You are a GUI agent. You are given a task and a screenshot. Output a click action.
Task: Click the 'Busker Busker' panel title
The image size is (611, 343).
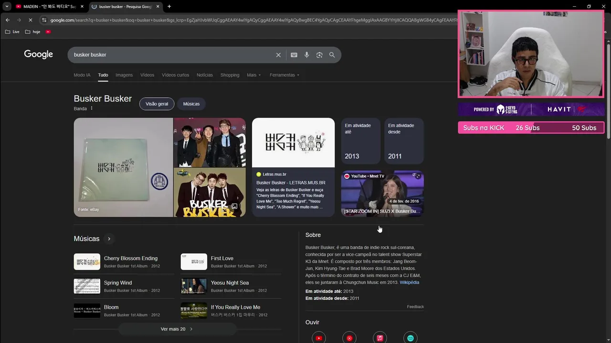(x=103, y=99)
